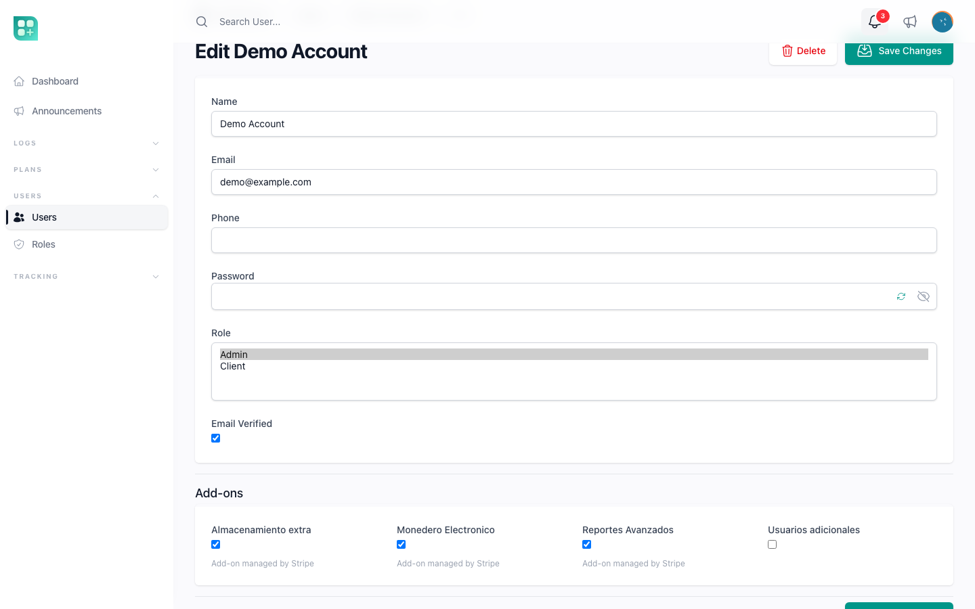Image resolution: width=975 pixels, height=609 pixels.
Task: Open the user avatar menu
Action: tap(942, 22)
